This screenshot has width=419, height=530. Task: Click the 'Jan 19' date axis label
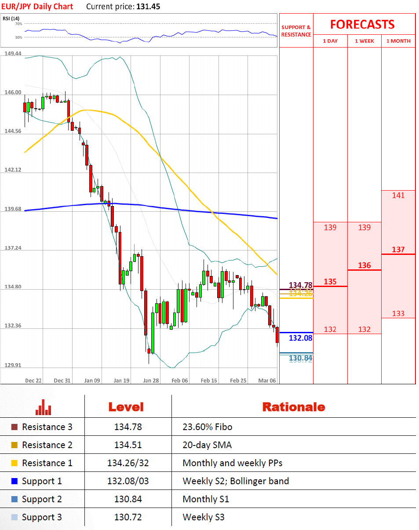point(121,381)
